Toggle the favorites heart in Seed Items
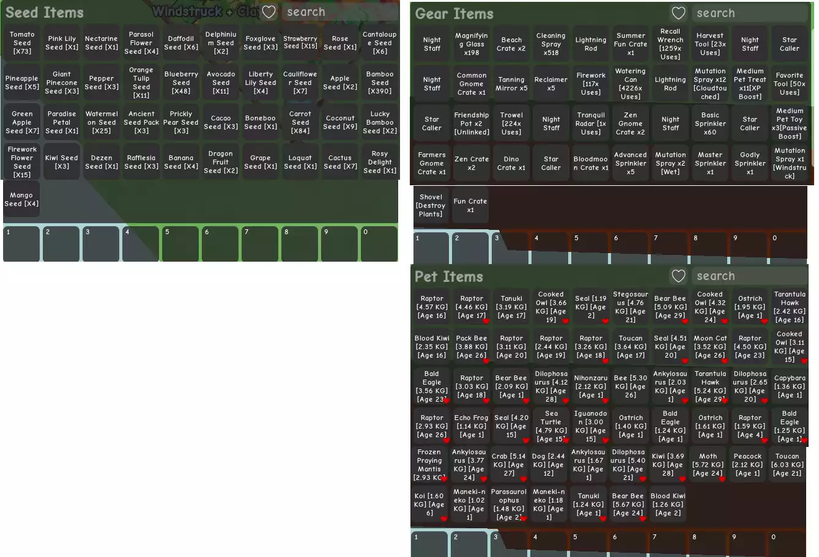The width and height of the screenshot is (819, 557). point(269,12)
